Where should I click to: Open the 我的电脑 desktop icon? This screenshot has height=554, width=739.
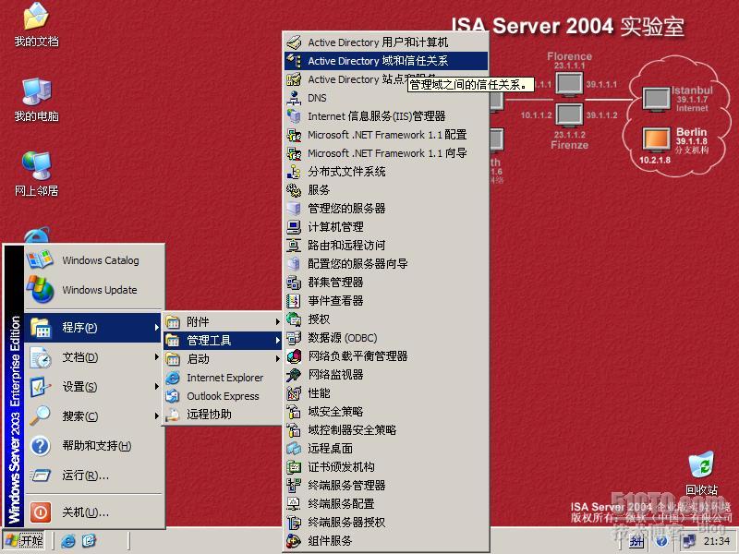coord(36,100)
